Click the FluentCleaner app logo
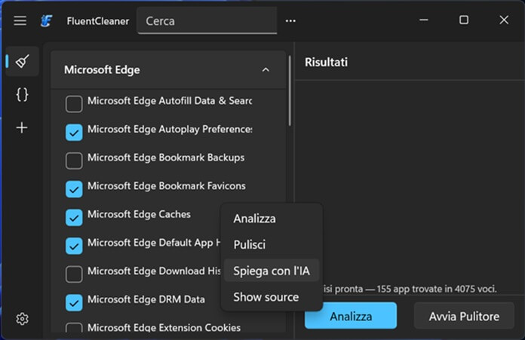Image resolution: width=525 pixels, height=340 pixels. tap(46, 21)
